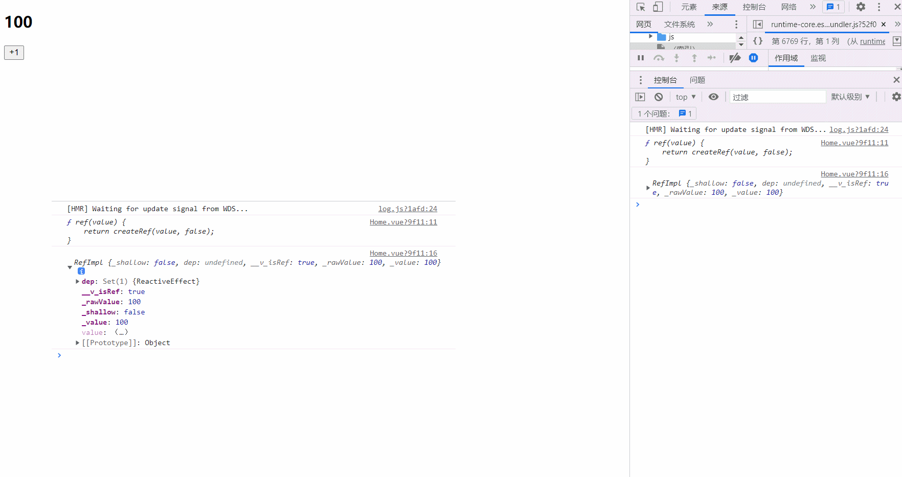
Task: Show the console sidebar panel icon
Action: click(x=640, y=97)
